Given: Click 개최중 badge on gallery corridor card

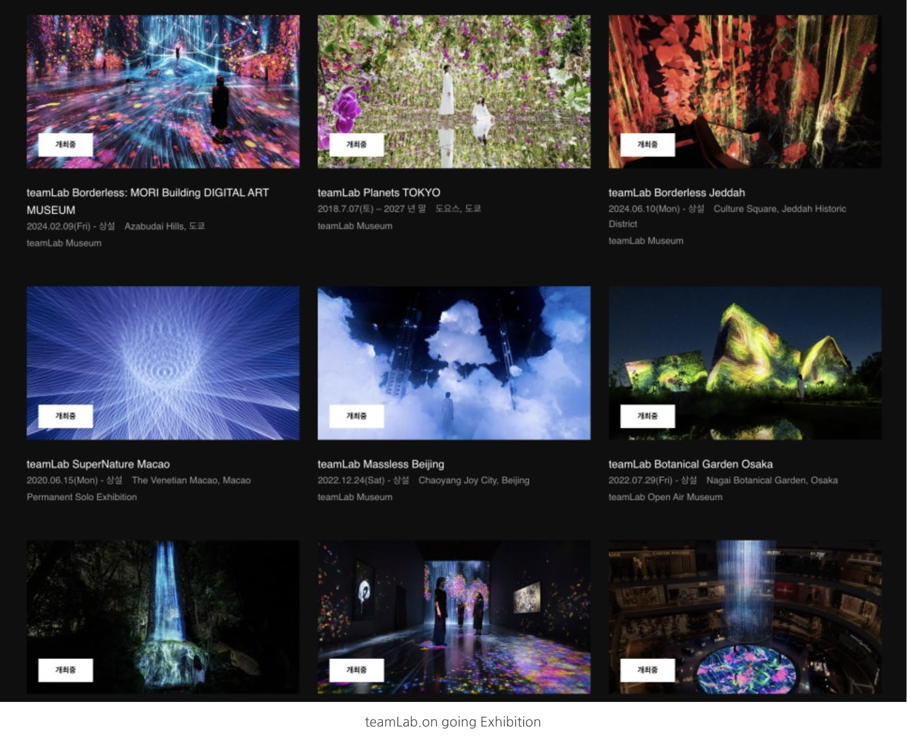Looking at the screenshot, I should 356,670.
